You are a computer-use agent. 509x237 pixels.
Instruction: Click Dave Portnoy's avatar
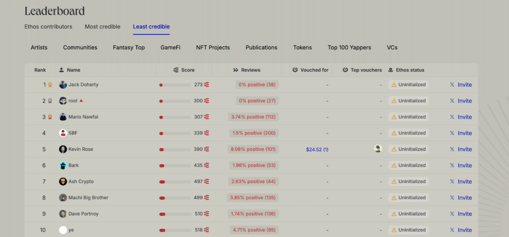(63, 214)
